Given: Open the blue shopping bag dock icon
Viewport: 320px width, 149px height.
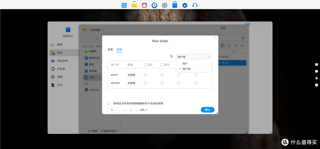Looking at the screenshot, I should point(175,5).
